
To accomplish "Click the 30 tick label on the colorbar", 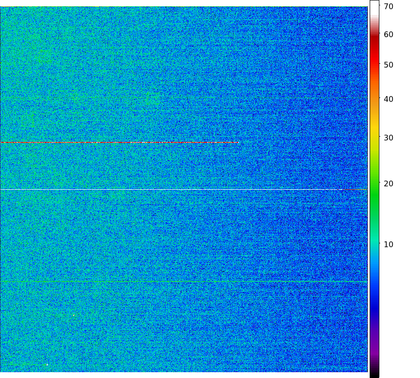I will click(388, 138).
